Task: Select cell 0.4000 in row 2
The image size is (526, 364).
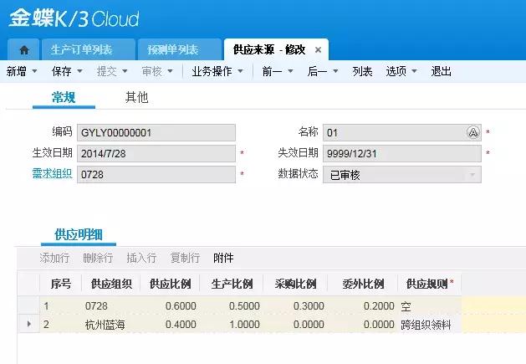Action: [170, 324]
